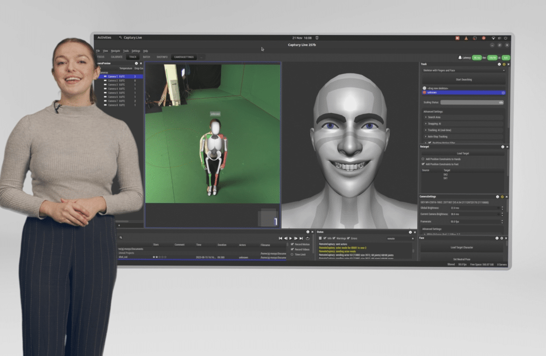546x356 pixels.
Task: Open the '...' overflow tab in toolbar
Action: point(201,57)
